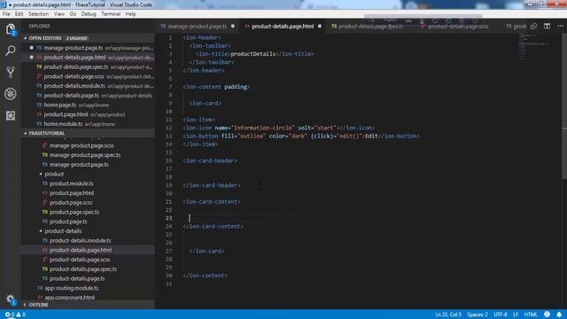Close unsaved dot on manage-product.page.ts tab
Image resolution: width=567 pixels, height=319 pixels.
click(233, 26)
